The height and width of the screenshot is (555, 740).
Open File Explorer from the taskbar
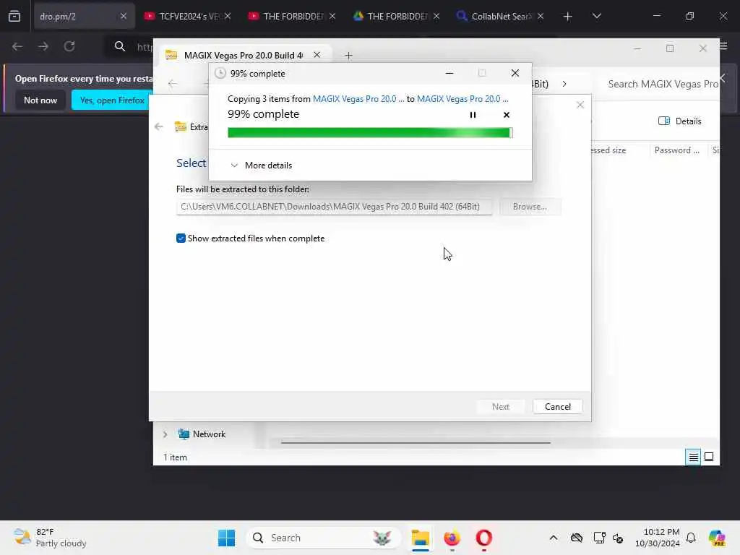[x=420, y=538]
